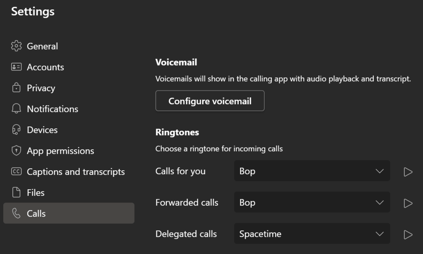Play the Forwarded calls ringtone sample
This screenshot has height=254, width=423.
pyautogui.click(x=408, y=203)
